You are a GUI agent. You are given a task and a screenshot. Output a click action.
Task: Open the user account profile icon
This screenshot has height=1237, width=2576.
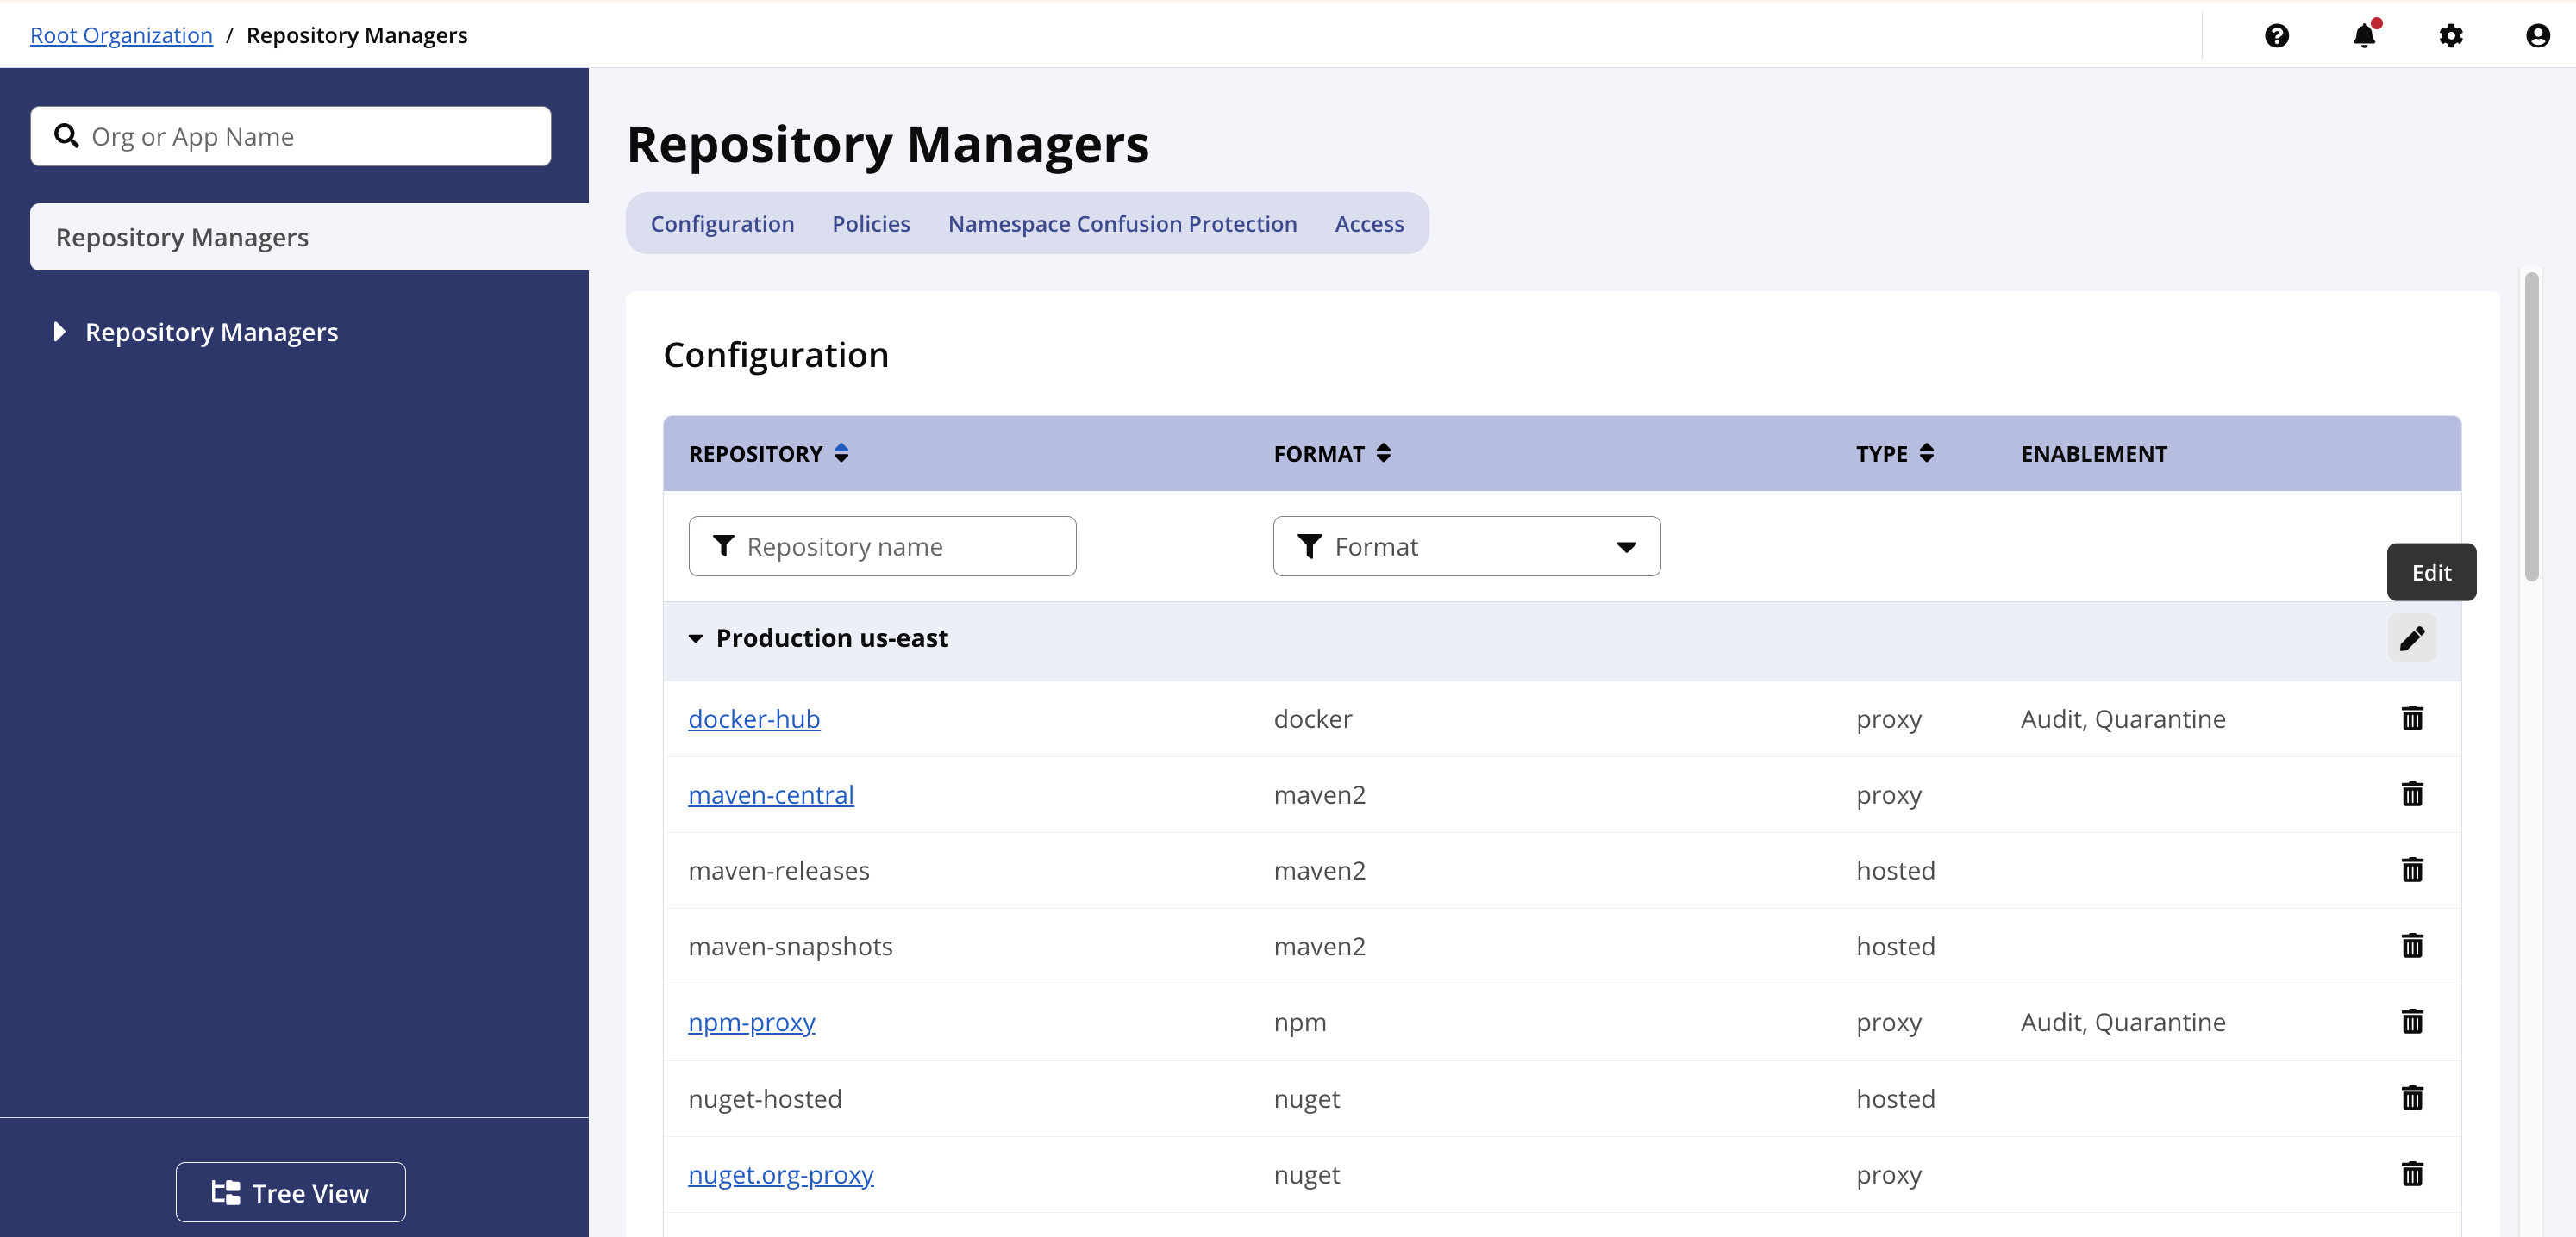pos(2537,36)
